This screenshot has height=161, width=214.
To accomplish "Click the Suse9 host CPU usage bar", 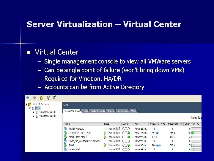I will pyautogui.click(x=158, y=145).
